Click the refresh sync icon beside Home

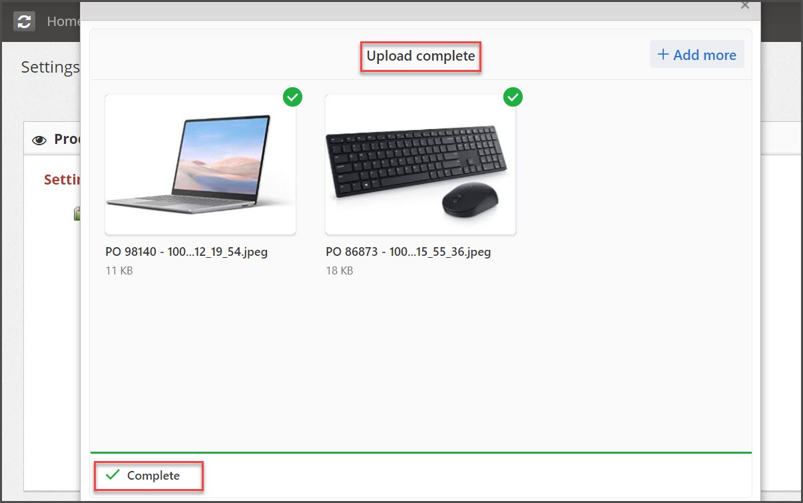point(25,21)
